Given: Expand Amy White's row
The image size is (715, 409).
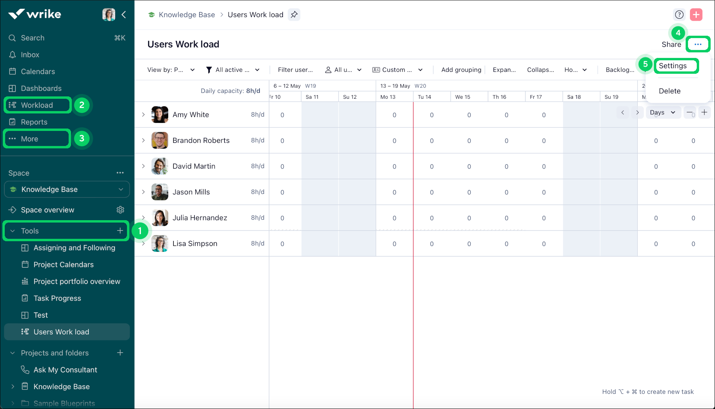Looking at the screenshot, I should 143,115.
